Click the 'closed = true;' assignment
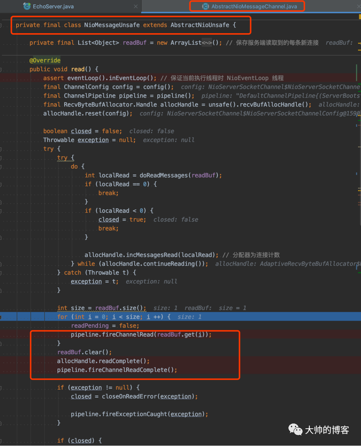361x446 pixels. (x=122, y=220)
